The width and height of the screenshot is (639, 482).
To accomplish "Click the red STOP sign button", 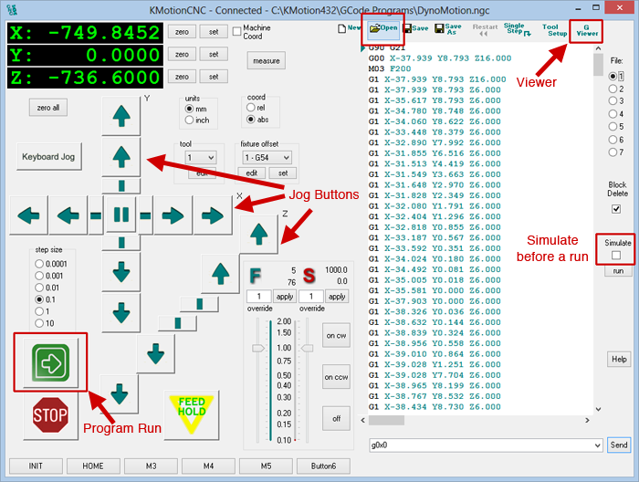I will click(51, 416).
